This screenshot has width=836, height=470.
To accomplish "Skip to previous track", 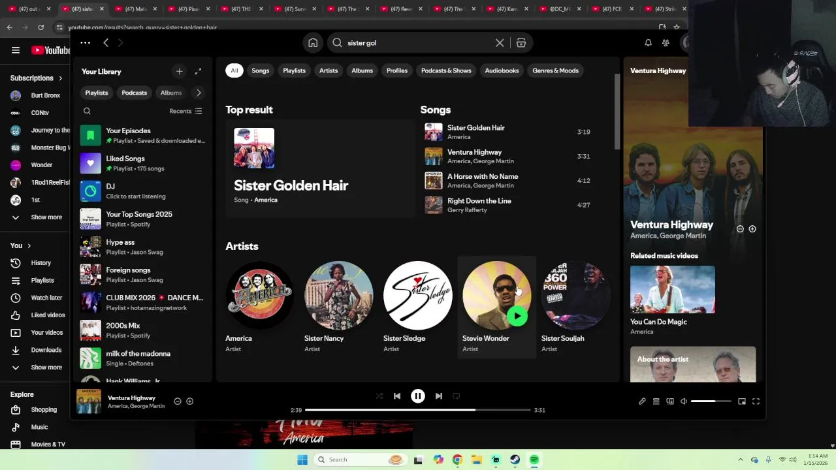I will click(x=397, y=396).
